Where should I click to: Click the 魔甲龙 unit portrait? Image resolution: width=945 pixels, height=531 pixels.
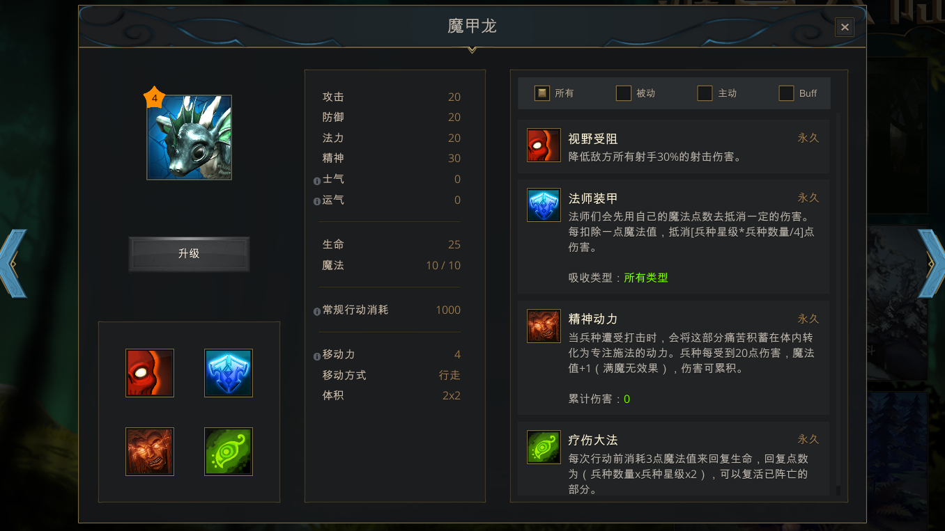click(189, 138)
